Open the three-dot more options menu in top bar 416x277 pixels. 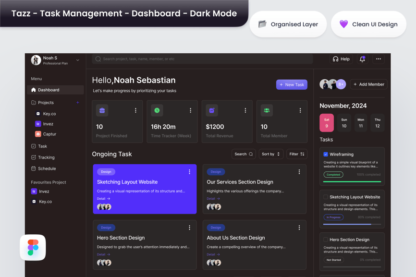[379, 59]
